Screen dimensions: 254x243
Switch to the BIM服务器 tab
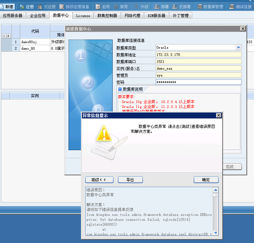tap(156, 16)
